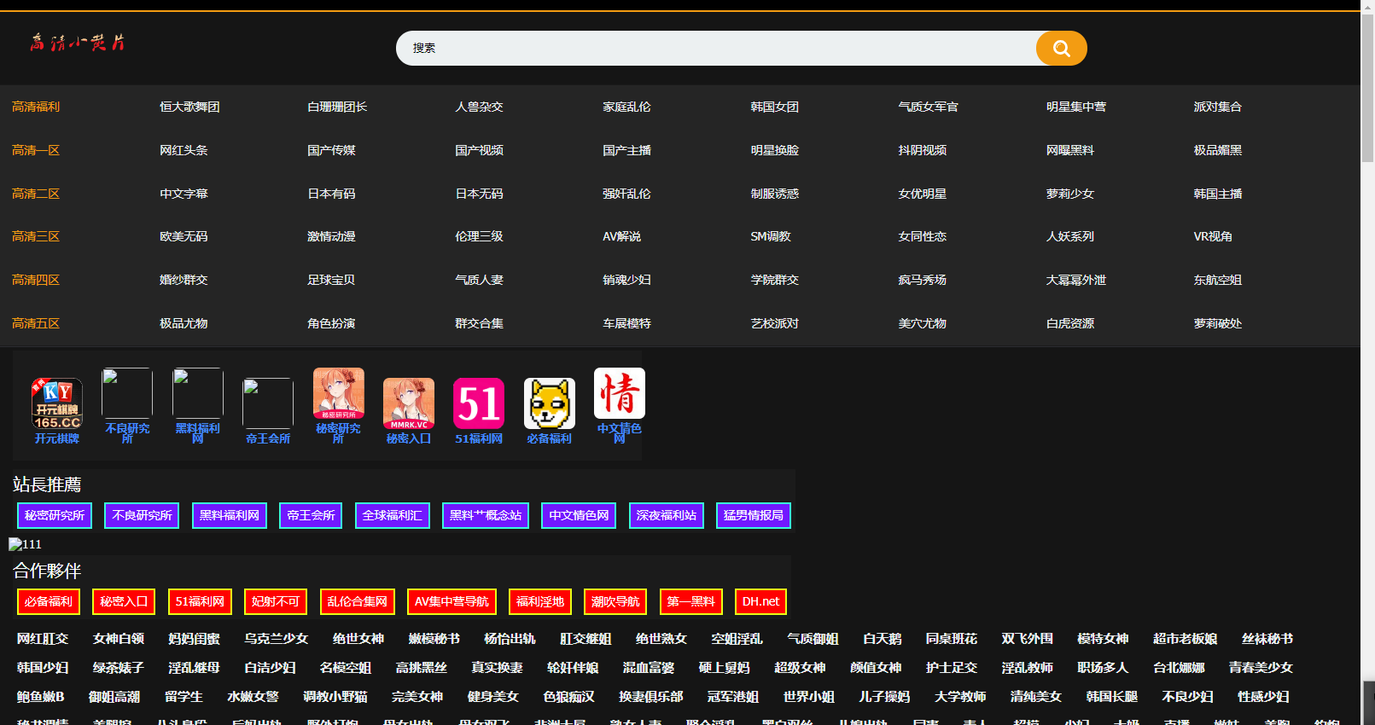
Task: Focus the 搜索 search input field
Action: (715, 49)
